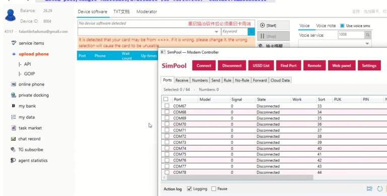Open the Rule tab in SimPool
The image size is (387, 196).
point(227,80)
